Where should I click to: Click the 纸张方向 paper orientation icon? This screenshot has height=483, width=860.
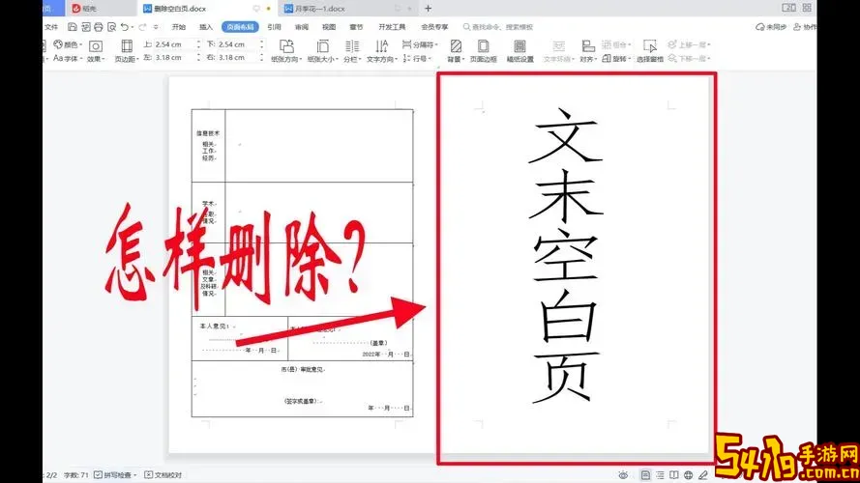click(286, 46)
